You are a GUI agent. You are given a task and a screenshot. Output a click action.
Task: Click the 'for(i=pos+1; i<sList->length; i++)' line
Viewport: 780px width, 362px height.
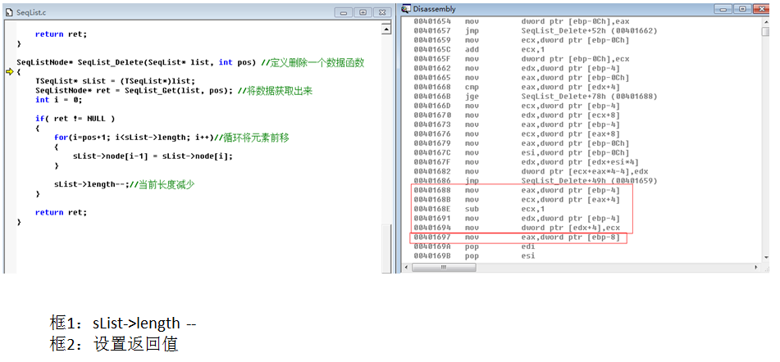point(171,138)
